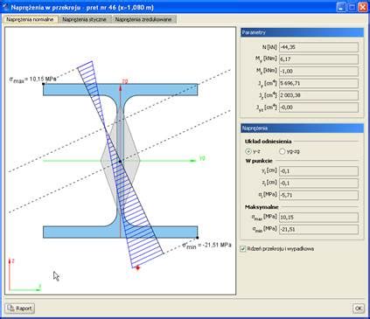
Task: Maximize the stress dialog window
Action: coord(352,7)
